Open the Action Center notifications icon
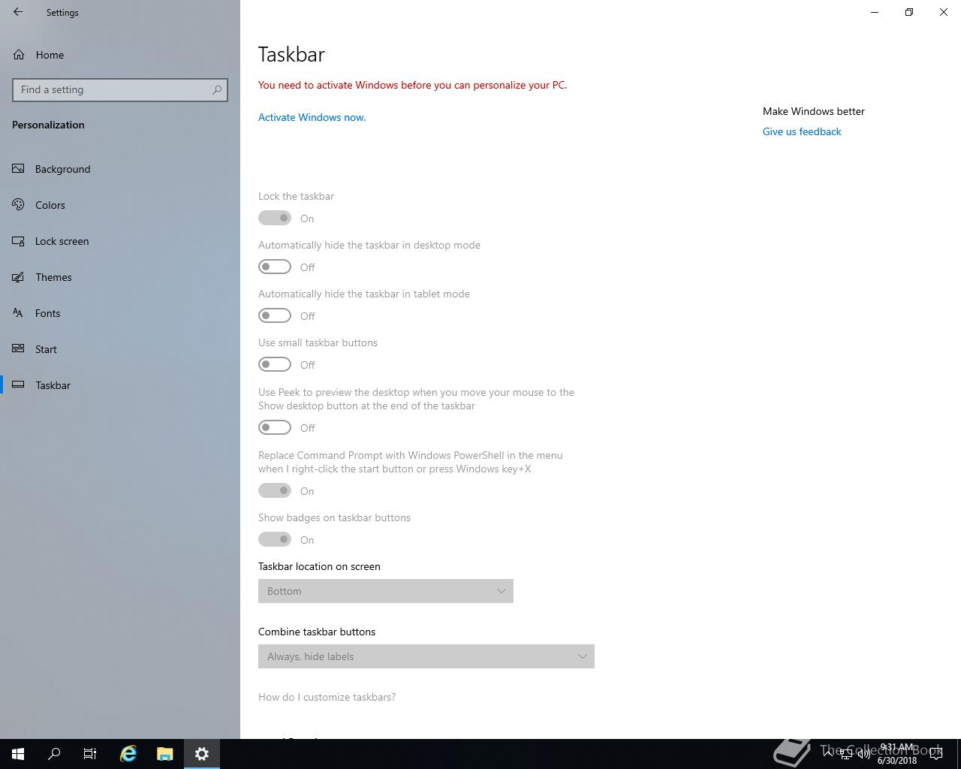 coord(936,754)
